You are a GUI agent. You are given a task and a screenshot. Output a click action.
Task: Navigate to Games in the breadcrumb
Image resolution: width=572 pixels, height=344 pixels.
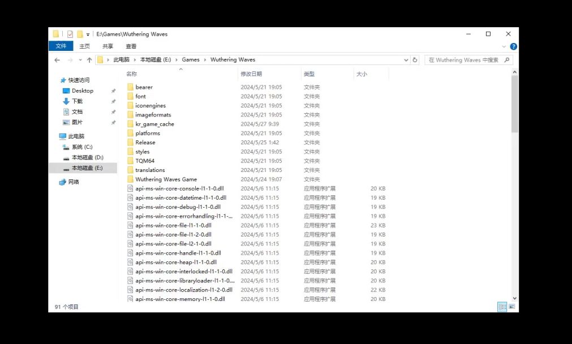[191, 60]
